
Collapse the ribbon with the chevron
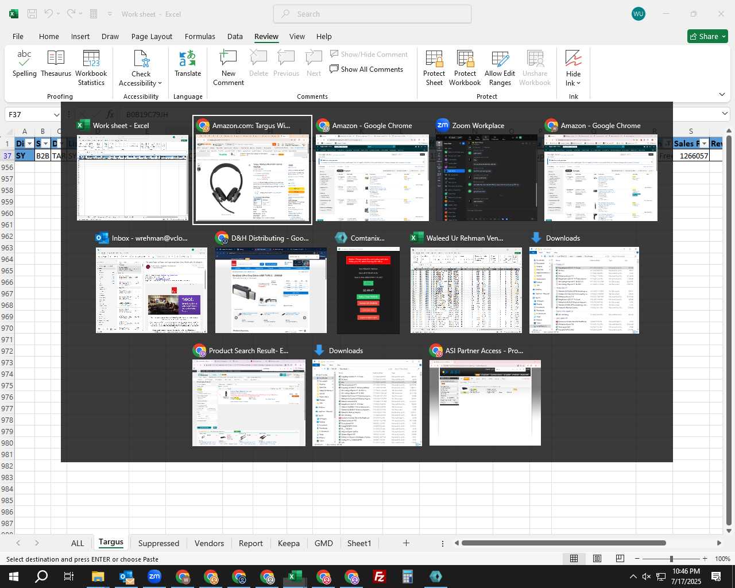click(722, 94)
